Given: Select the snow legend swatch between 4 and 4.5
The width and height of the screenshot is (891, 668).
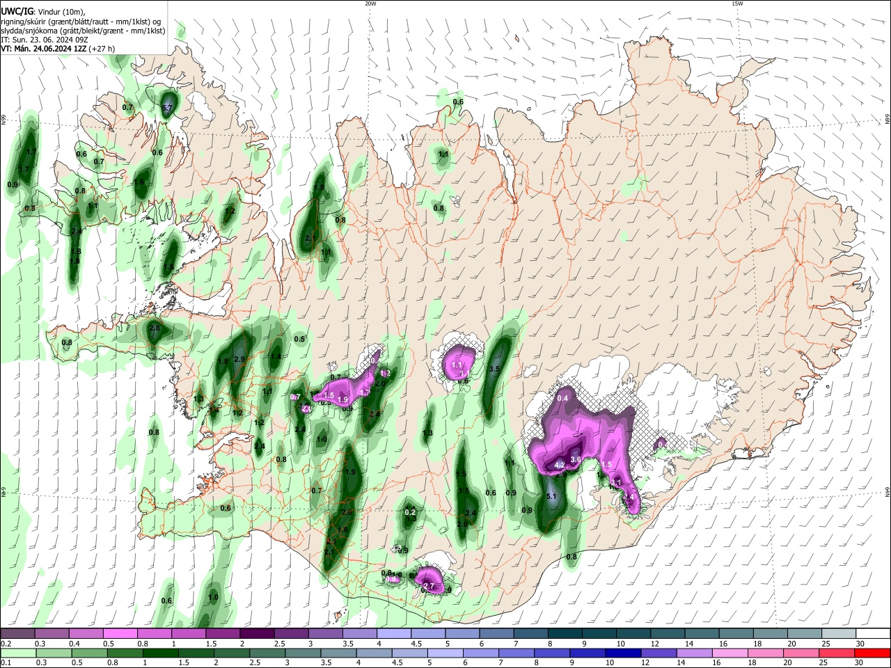Looking at the screenshot, I should coord(394,634).
